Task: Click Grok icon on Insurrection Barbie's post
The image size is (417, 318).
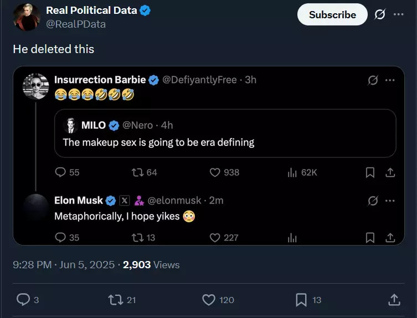Action: 373,80
